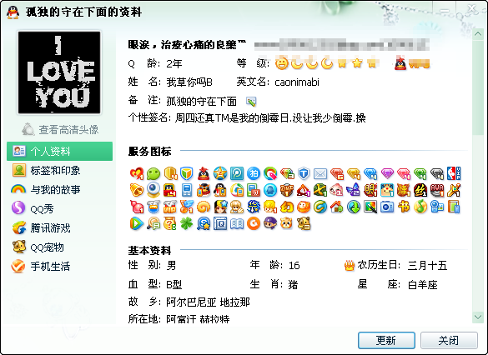Image resolution: width=488 pixels, height=355 pixels.
Task: Click the scrollbar down arrow
Action: [478, 317]
